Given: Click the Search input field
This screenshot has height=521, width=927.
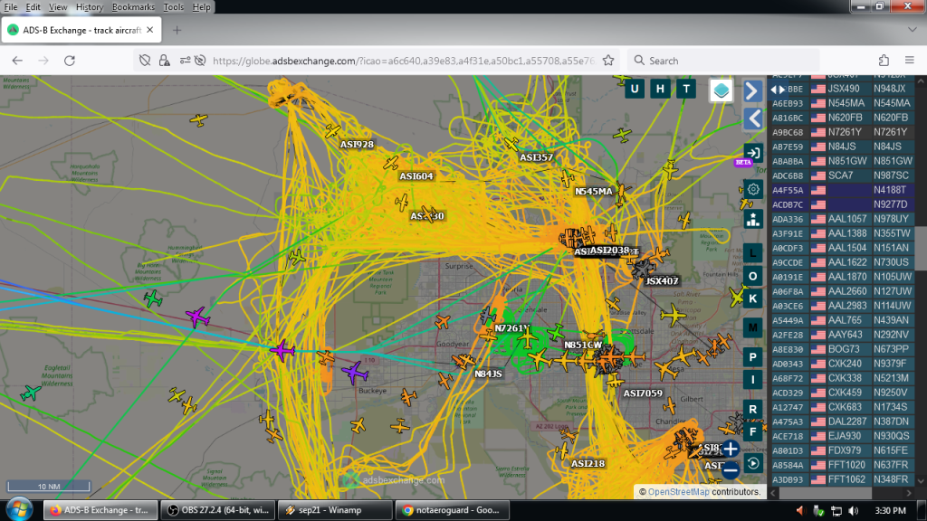Looking at the screenshot, I should point(723,61).
